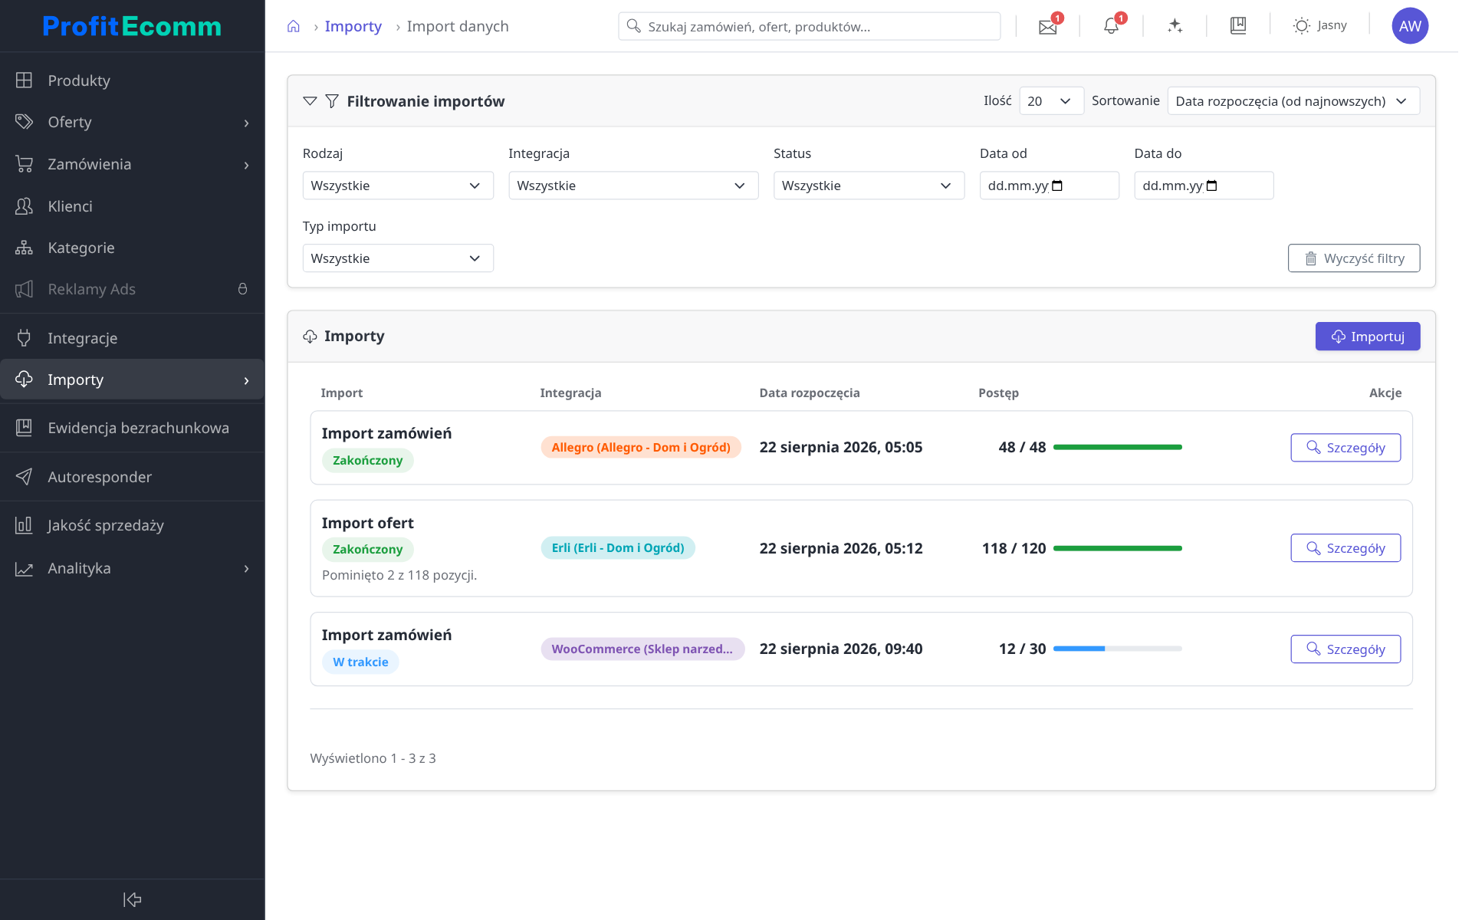The image size is (1472, 920).
Task: Click the funnel filter icon
Action: tap(332, 101)
